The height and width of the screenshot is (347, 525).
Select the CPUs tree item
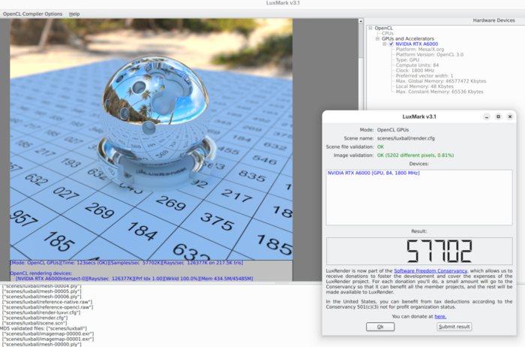pos(388,33)
